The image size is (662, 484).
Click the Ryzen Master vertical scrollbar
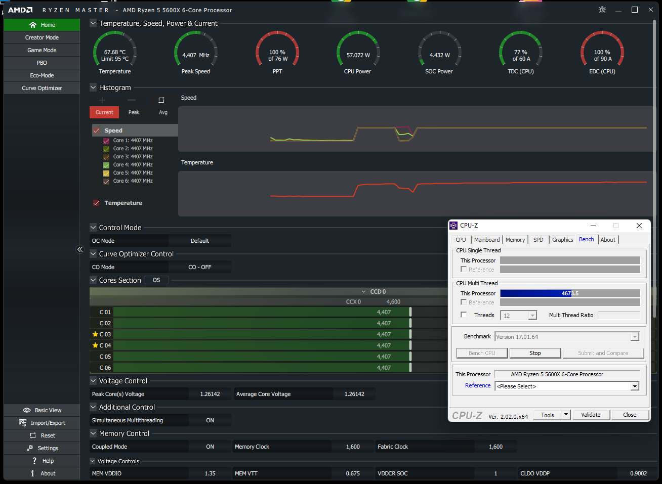point(654,169)
